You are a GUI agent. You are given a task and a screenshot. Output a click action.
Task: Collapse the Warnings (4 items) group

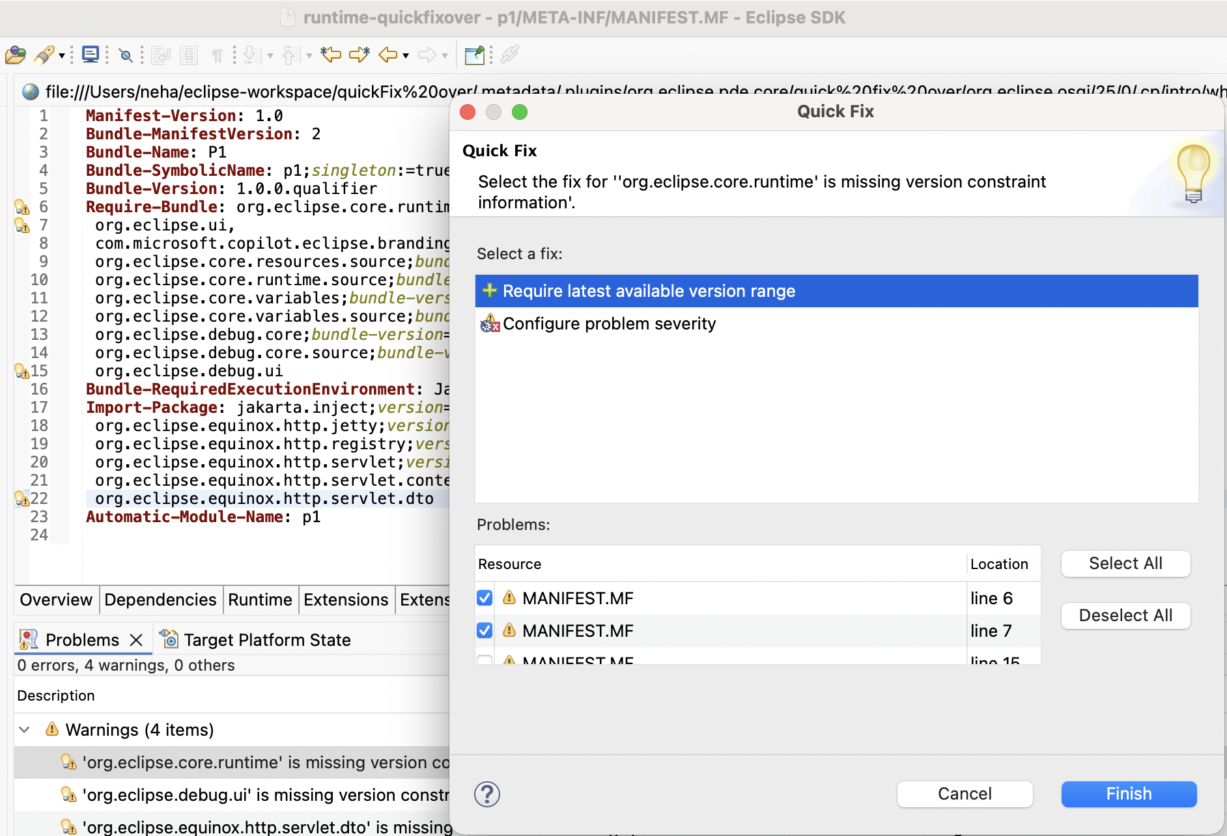tap(25, 730)
